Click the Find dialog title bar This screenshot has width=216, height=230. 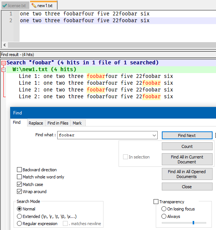tap(113, 113)
